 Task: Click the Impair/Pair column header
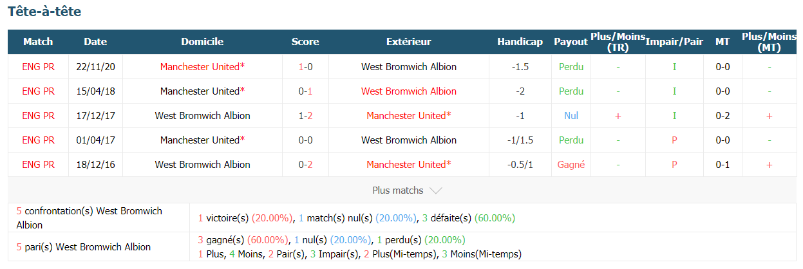coord(674,42)
